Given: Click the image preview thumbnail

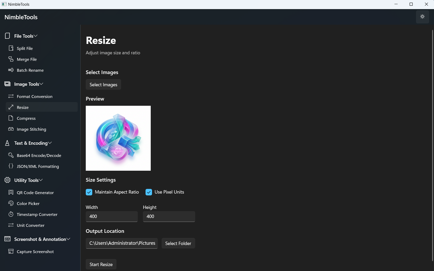Looking at the screenshot, I should pos(118,138).
